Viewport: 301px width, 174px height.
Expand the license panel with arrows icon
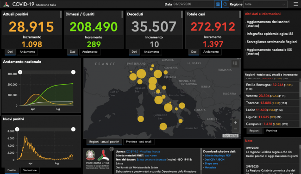tap(112, 149)
